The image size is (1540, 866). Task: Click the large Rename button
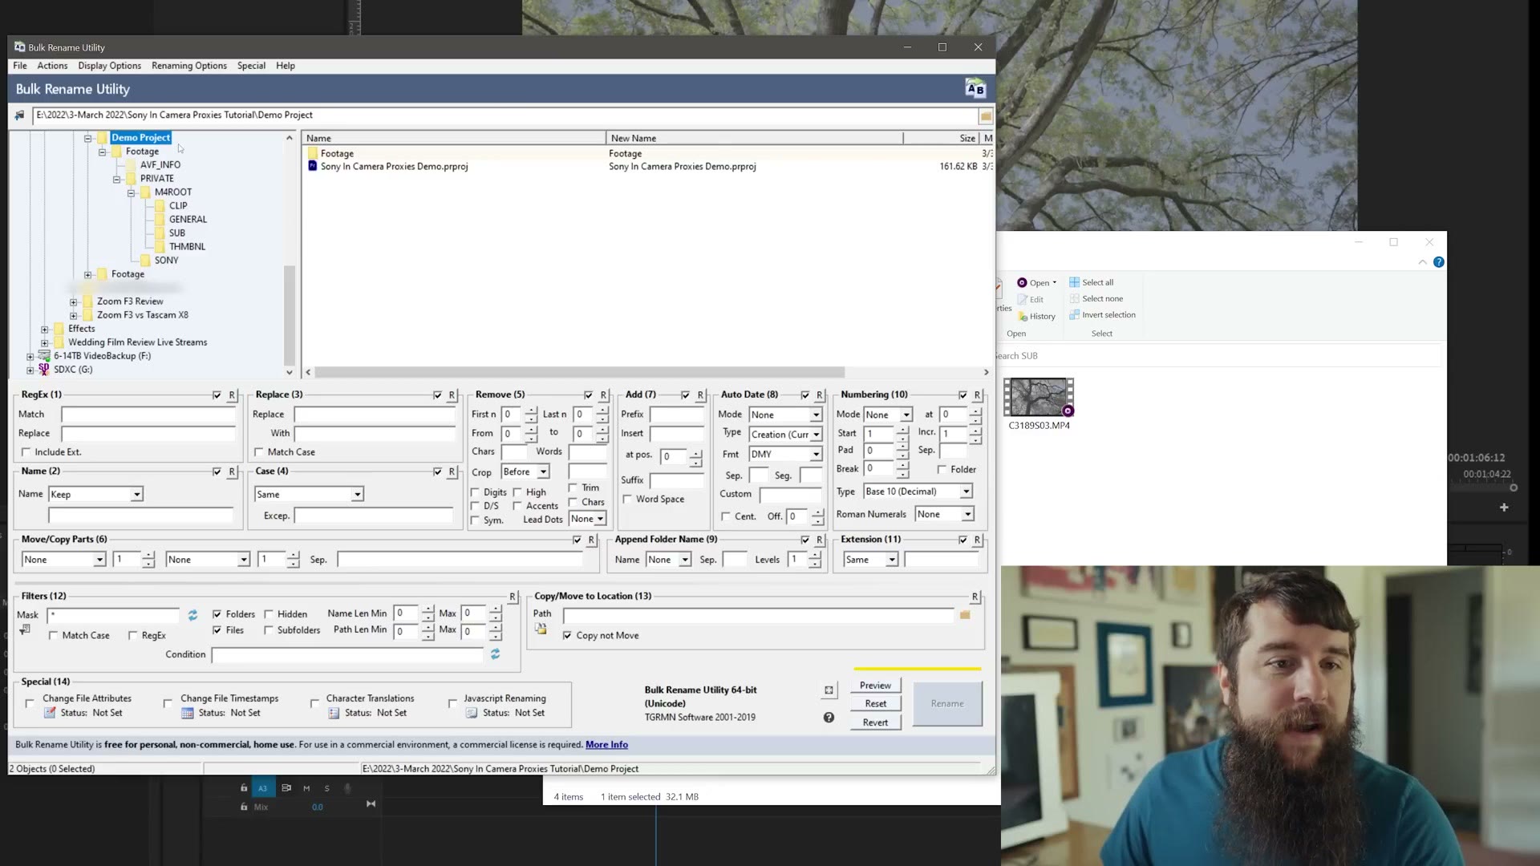coord(947,704)
